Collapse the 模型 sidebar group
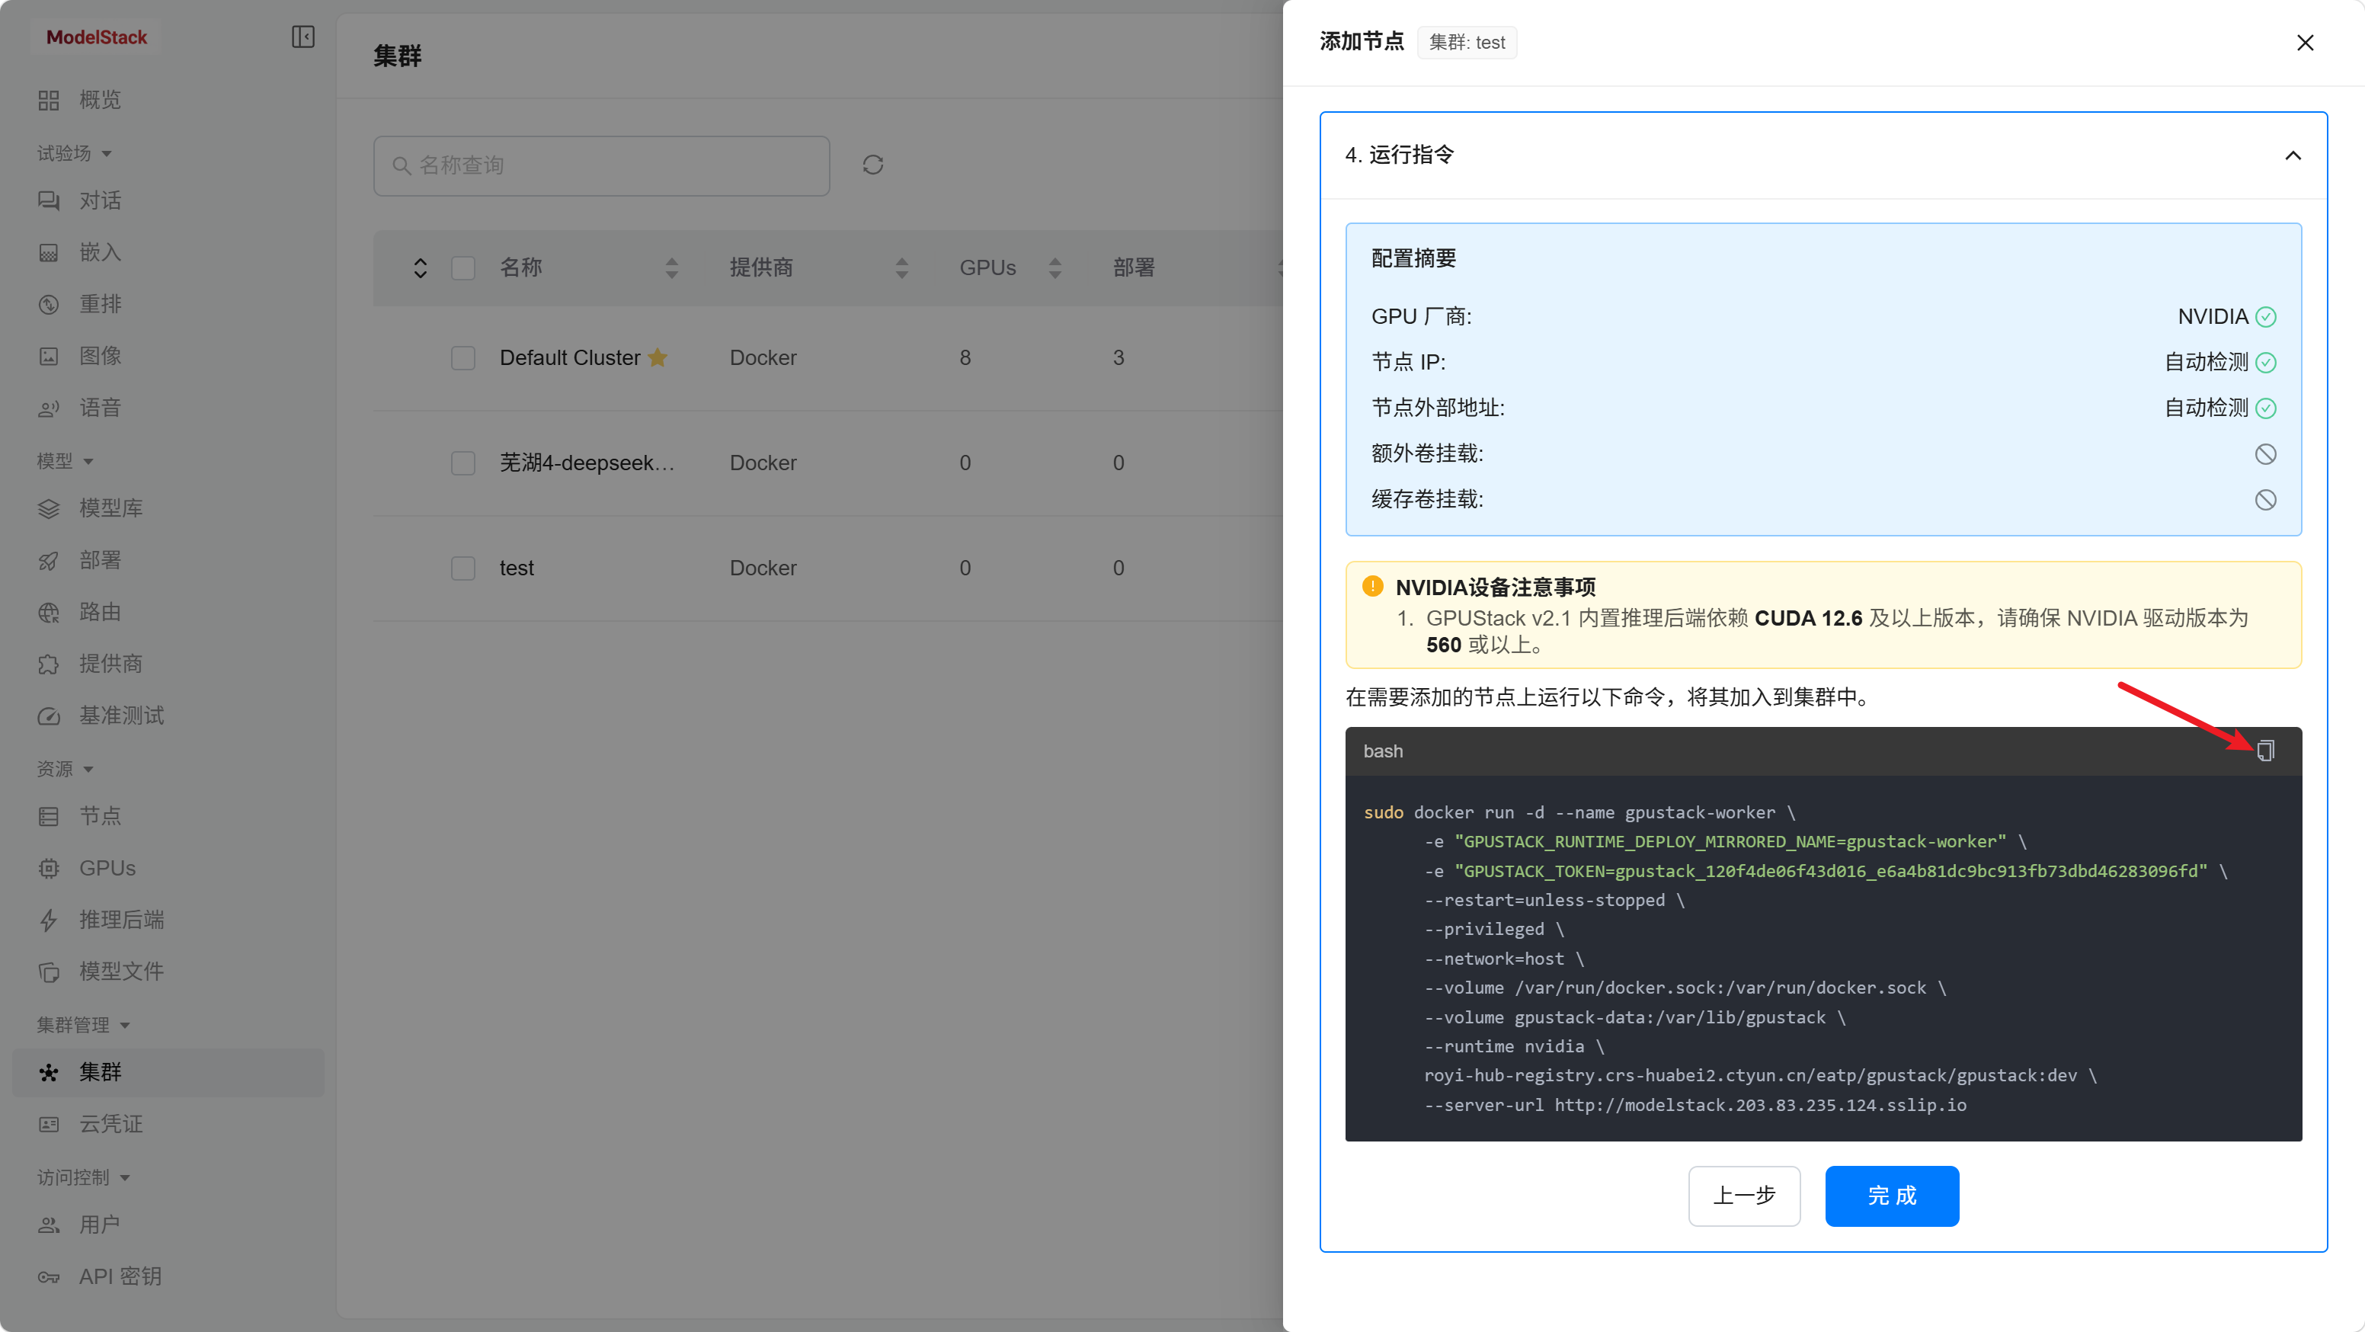The width and height of the screenshot is (2365, 1332). point(66,461)
